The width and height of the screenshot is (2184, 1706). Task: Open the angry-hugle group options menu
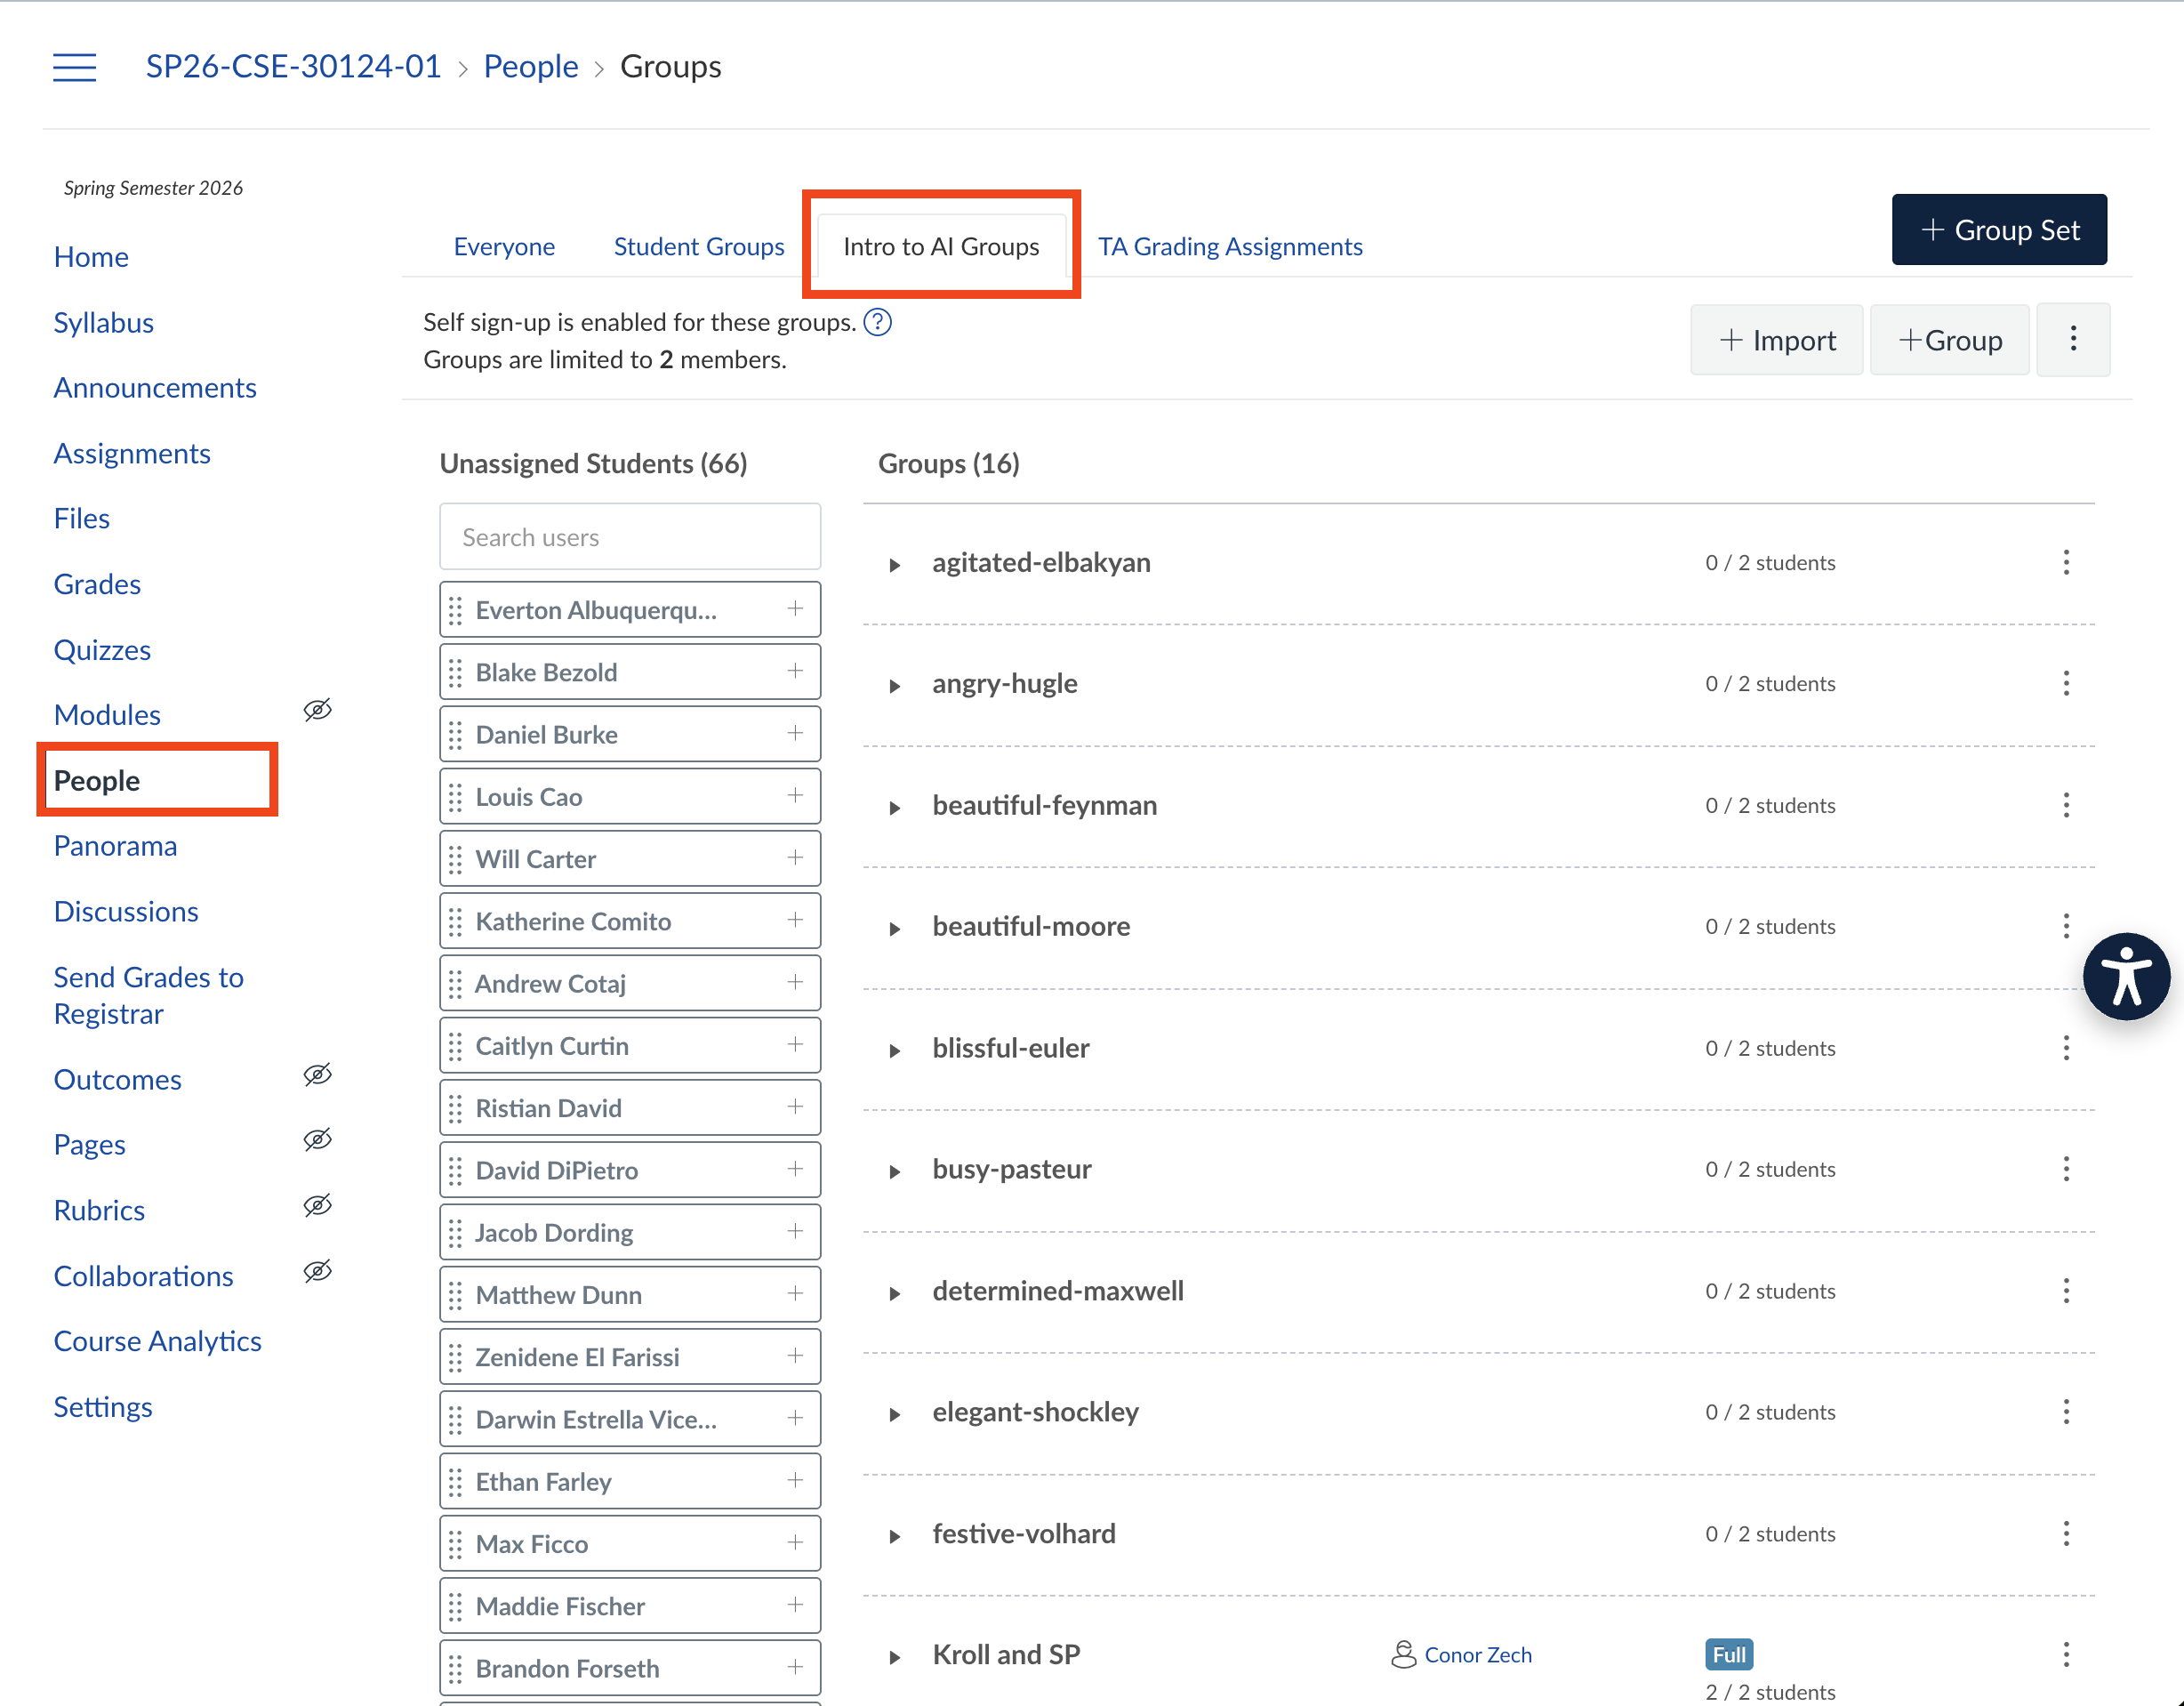[x=2066, y=684]
